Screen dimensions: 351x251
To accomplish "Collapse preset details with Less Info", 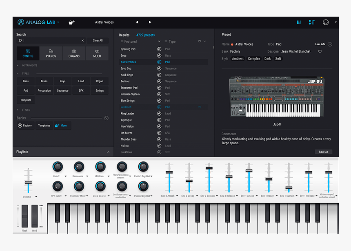I will click(324, 44).
